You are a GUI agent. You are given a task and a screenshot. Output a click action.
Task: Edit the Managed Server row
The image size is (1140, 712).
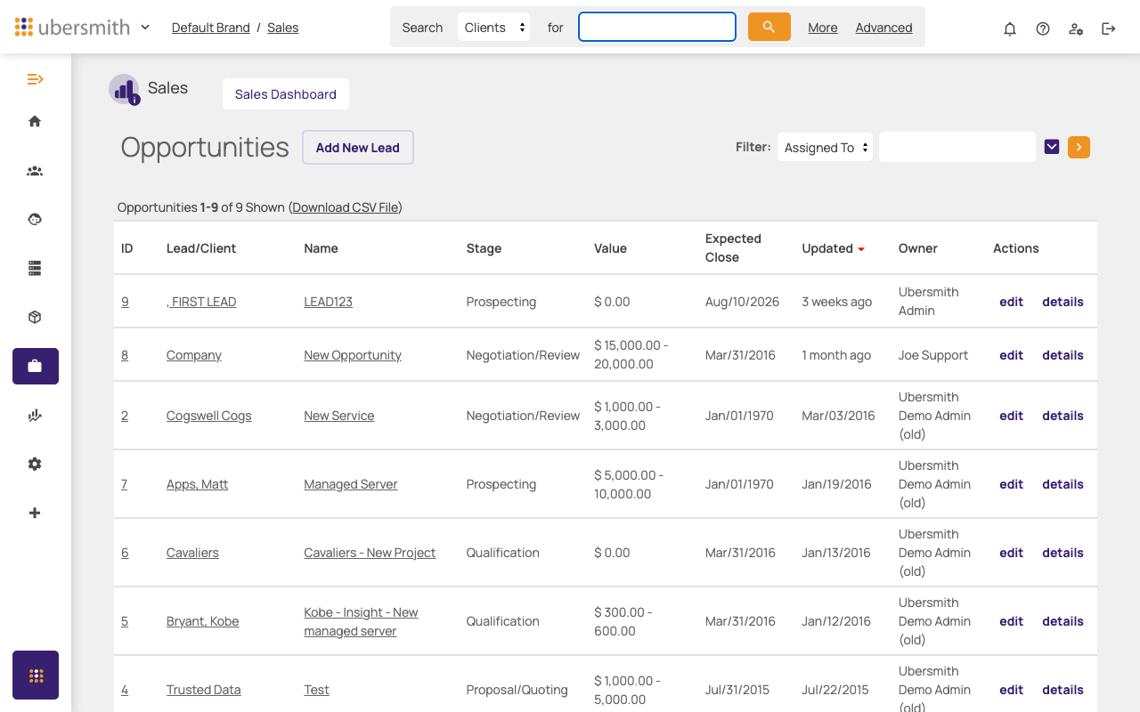point(1011,484)
